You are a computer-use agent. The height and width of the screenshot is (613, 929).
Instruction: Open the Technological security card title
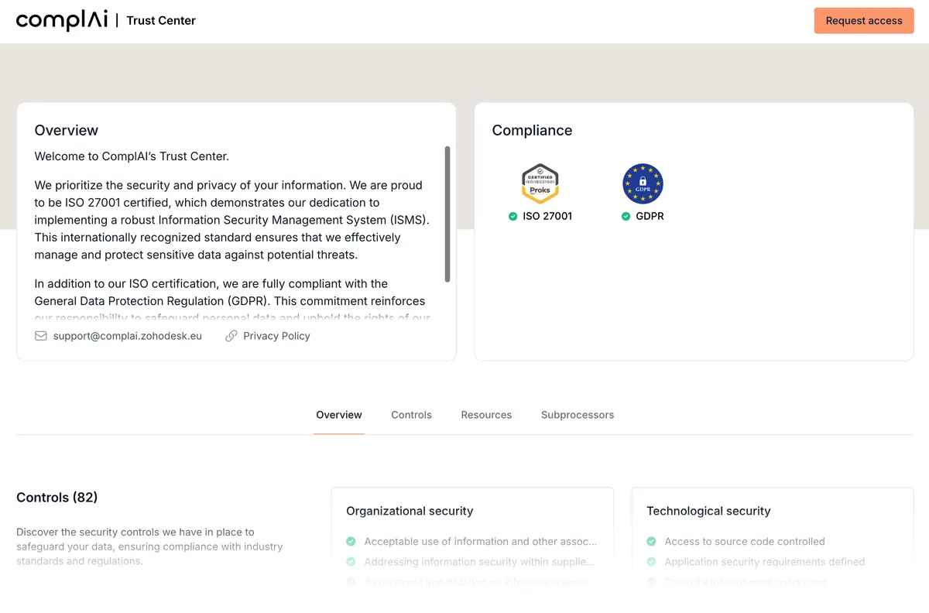708,511
